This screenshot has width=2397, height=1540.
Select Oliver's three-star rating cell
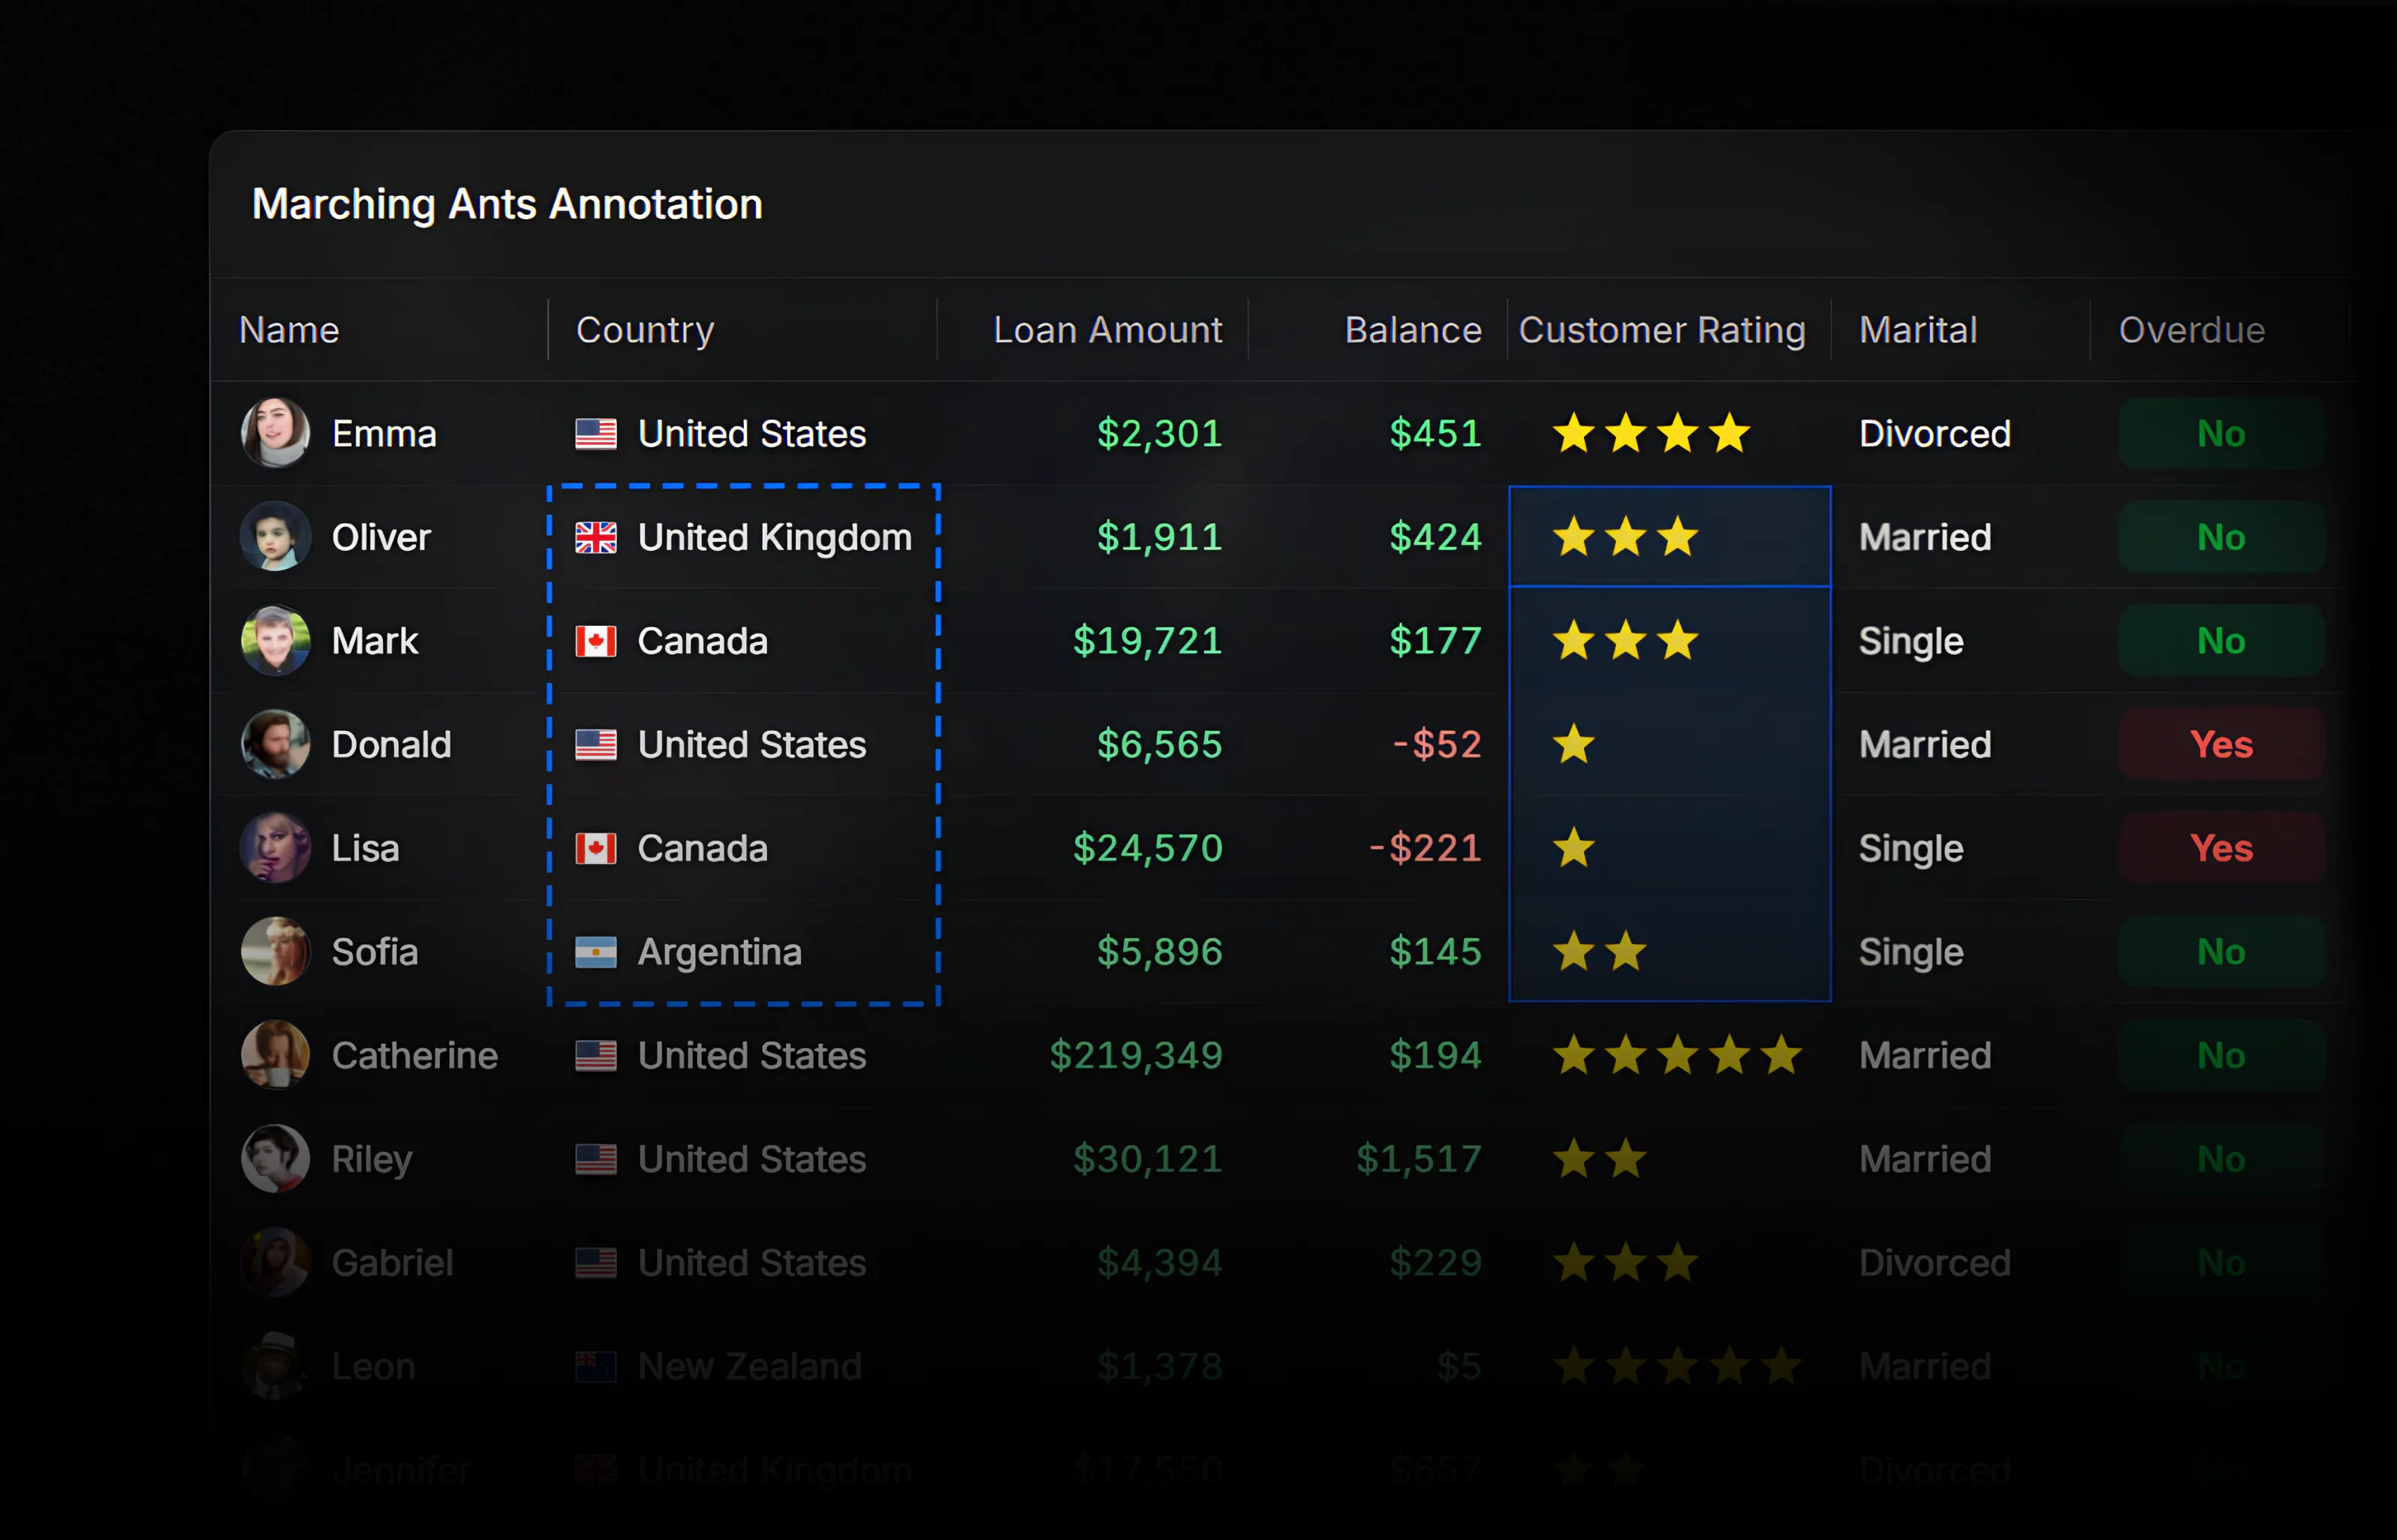[x=1670, y=537]
